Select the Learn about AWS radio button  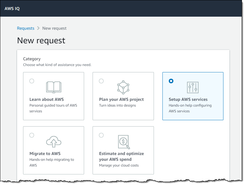32,81
